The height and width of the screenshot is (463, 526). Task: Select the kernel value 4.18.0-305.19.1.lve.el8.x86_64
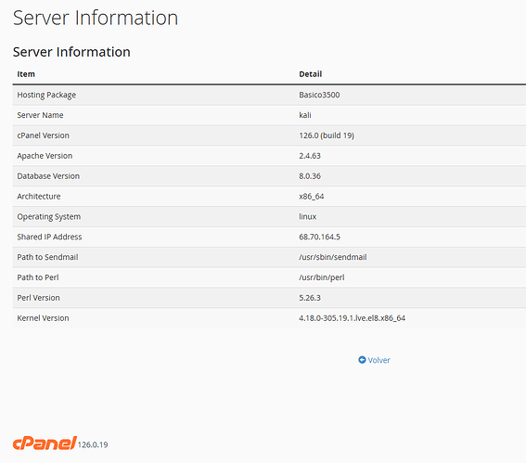tap(352, 318)
